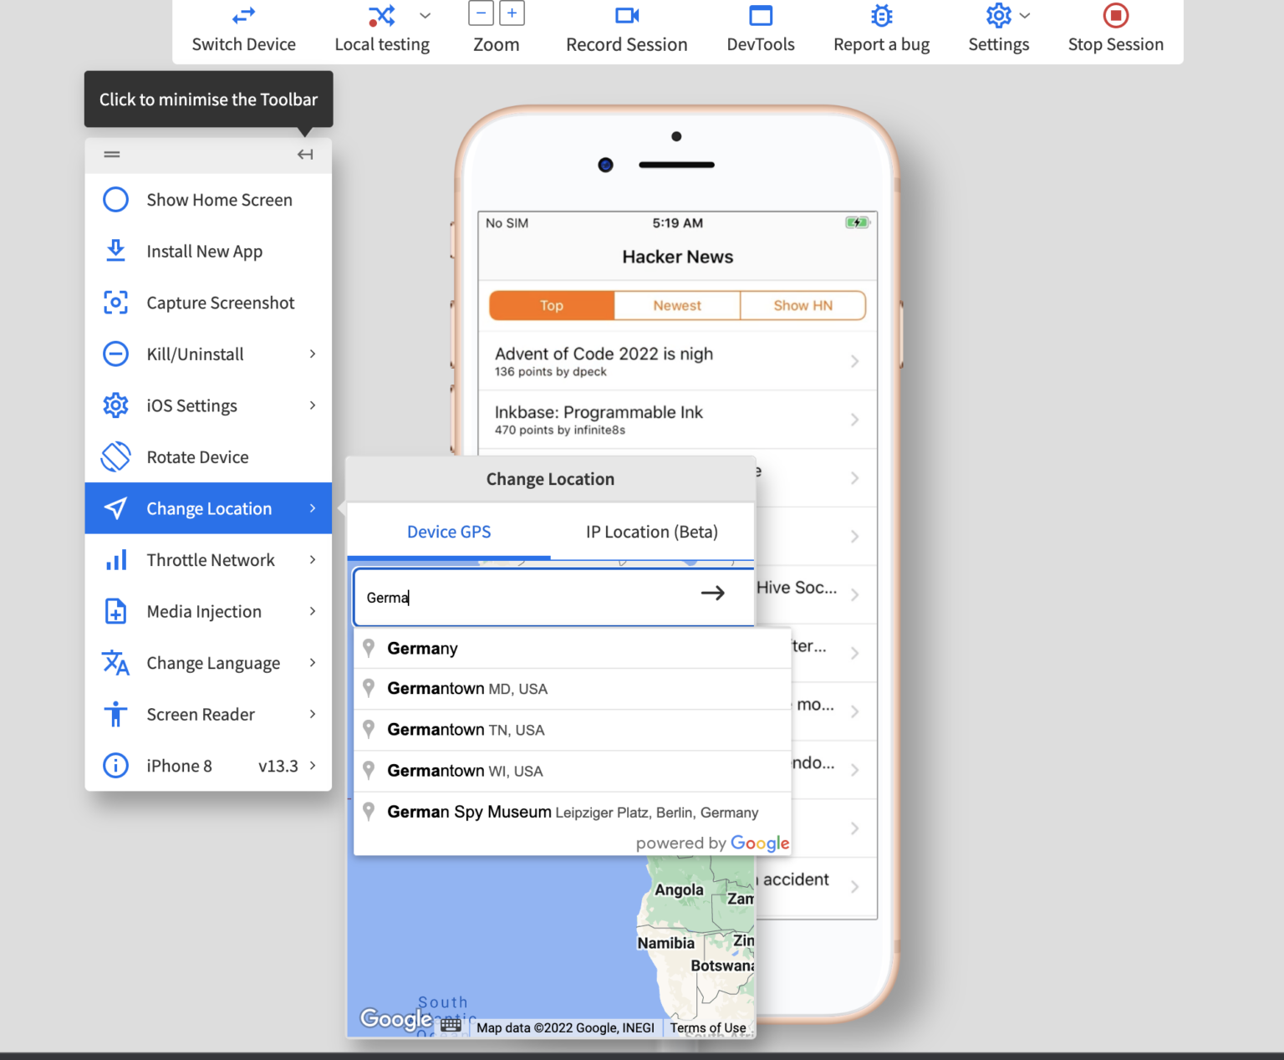Image resolution: width=1284 pixels, height=1060 pixels.
Task: Click the Report a bug icon
Action: click(881, 16)
